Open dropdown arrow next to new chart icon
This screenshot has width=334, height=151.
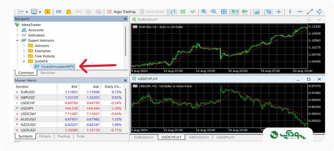click(x=27, y=12)
